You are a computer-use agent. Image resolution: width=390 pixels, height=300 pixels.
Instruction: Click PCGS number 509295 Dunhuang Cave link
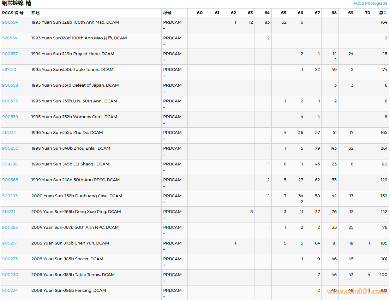pyautogui.click(x=10, y=196)
